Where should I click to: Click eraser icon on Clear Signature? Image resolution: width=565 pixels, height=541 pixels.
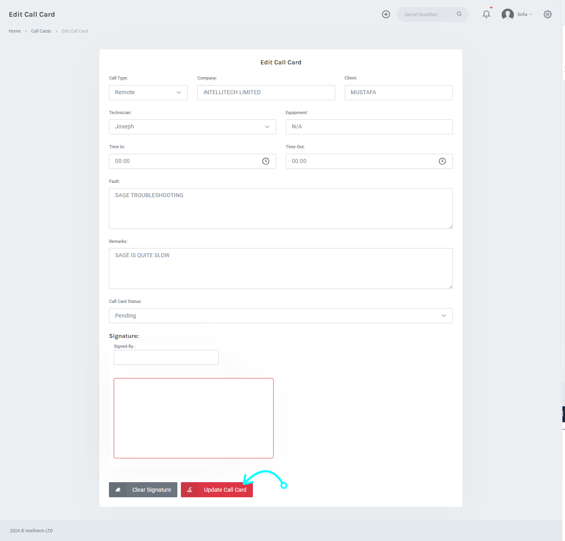pyautogui.click(x=118, y=490)
